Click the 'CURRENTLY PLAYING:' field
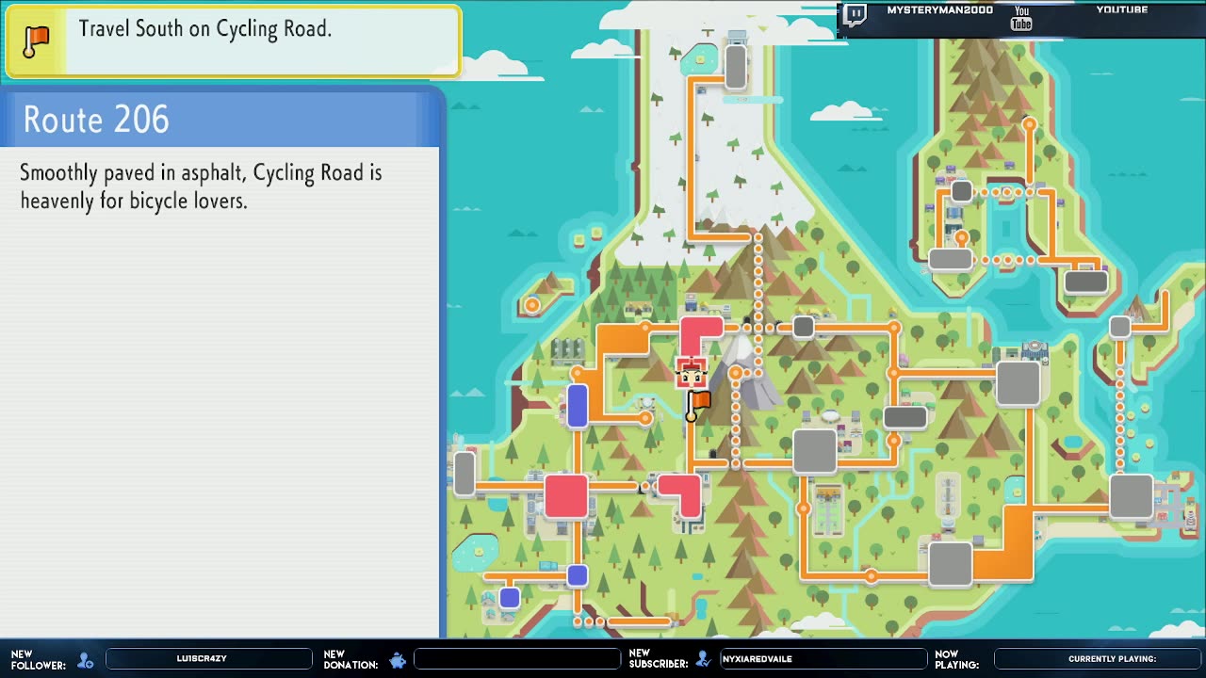This screenshot has width=1206, height=678. pos(1097,659)
